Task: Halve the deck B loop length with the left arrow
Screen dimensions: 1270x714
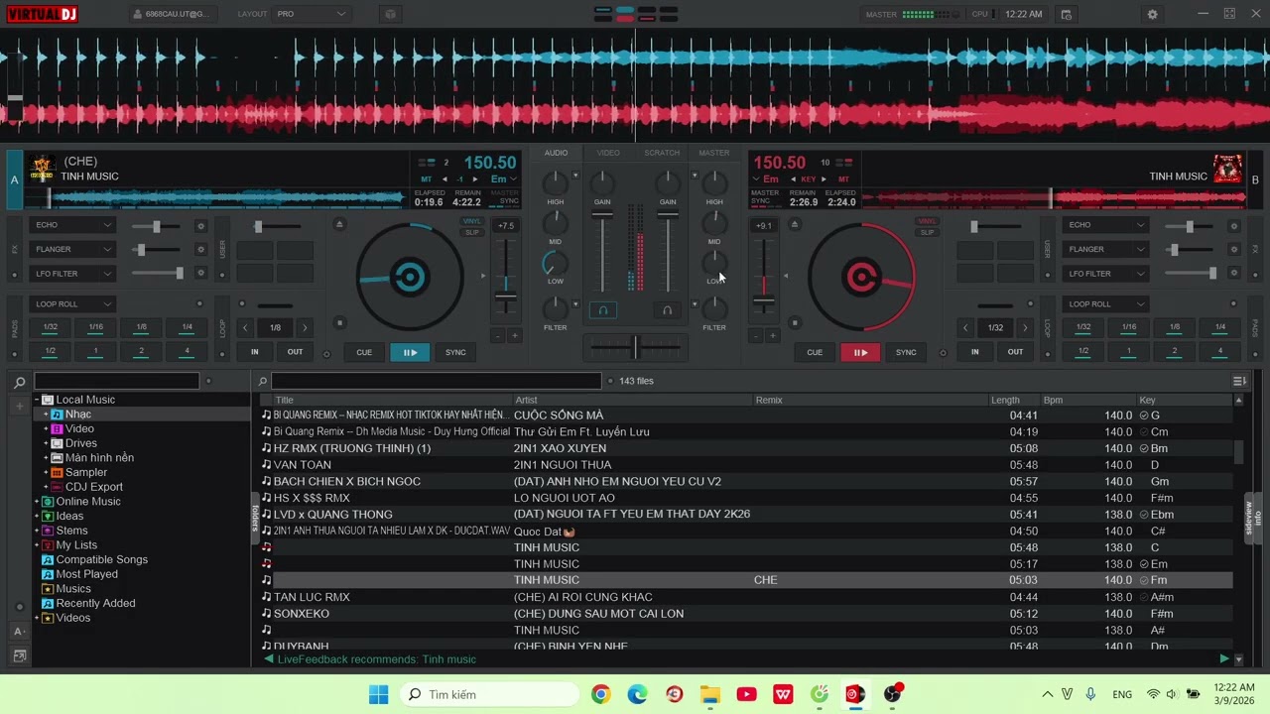Action: (965, 327)
